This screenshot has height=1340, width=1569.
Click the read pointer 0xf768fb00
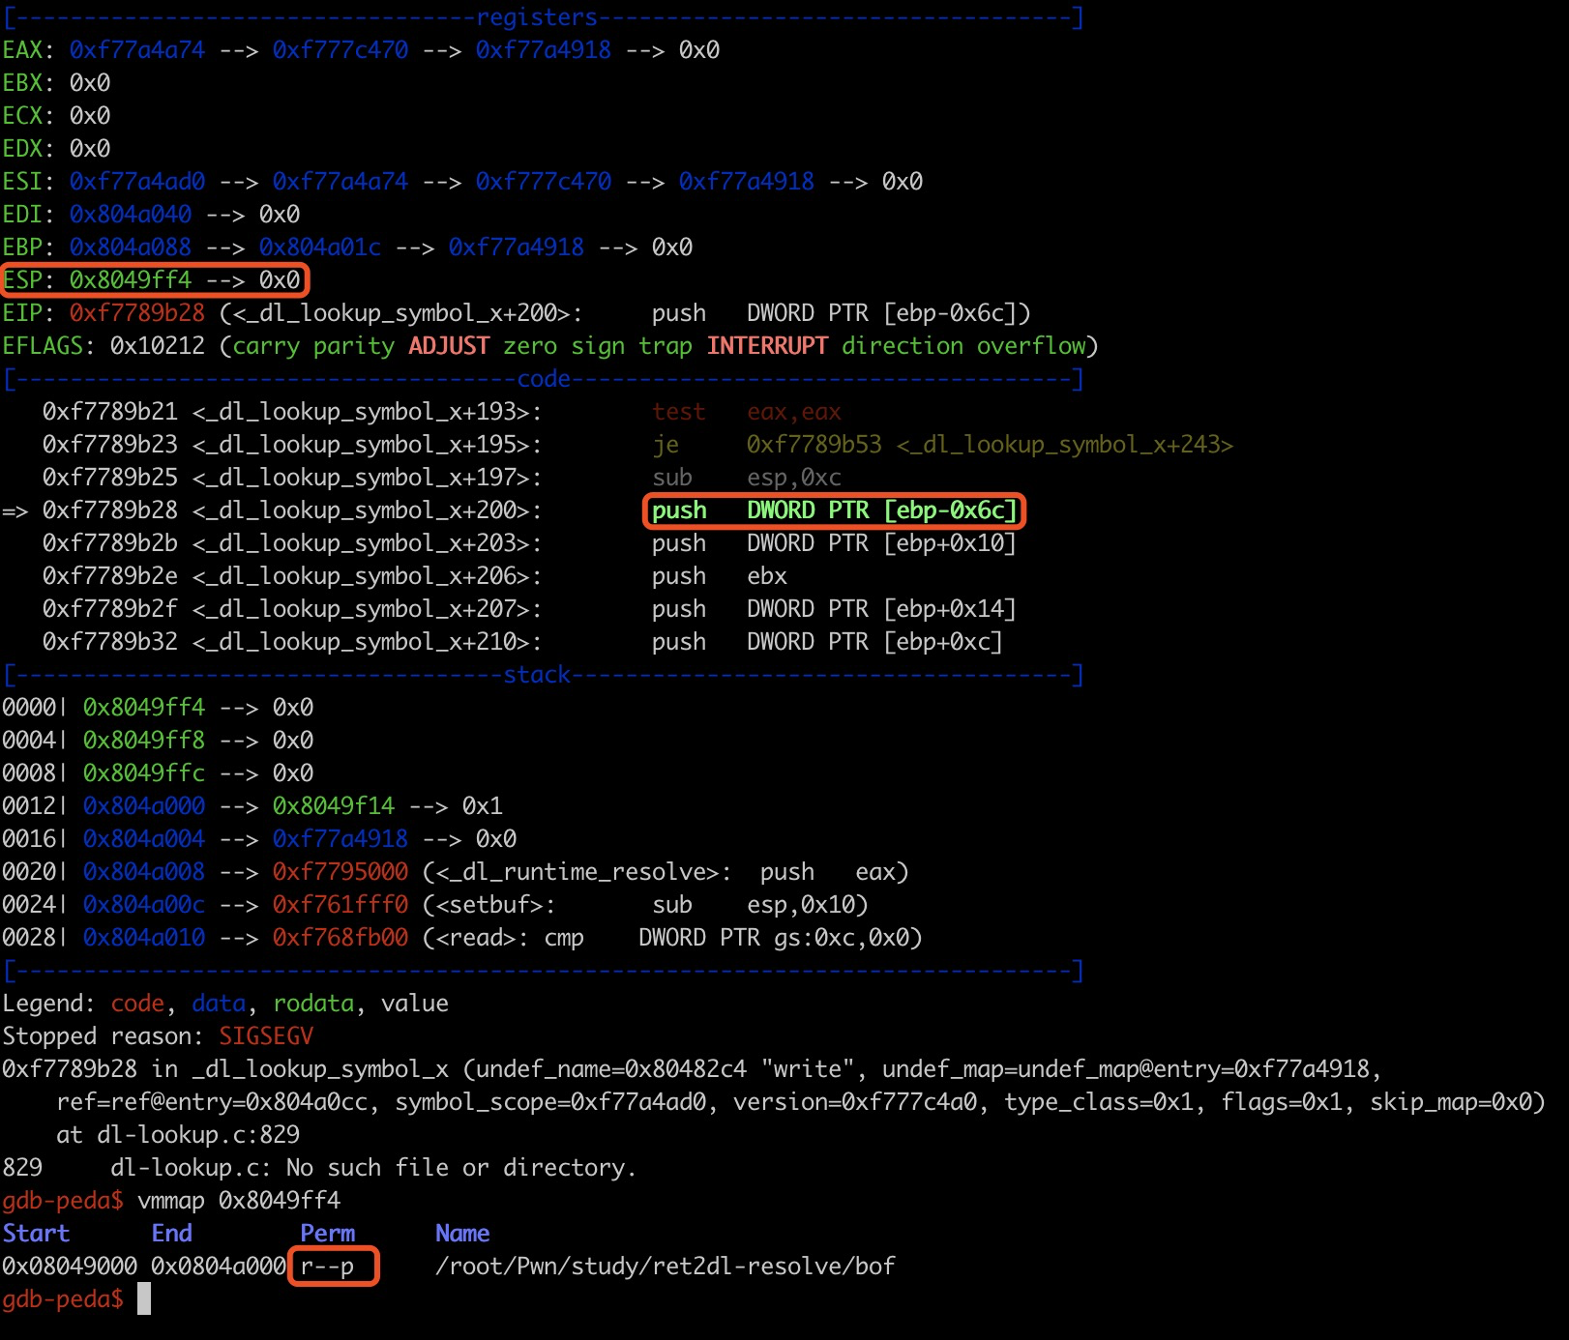click(340, 938)
